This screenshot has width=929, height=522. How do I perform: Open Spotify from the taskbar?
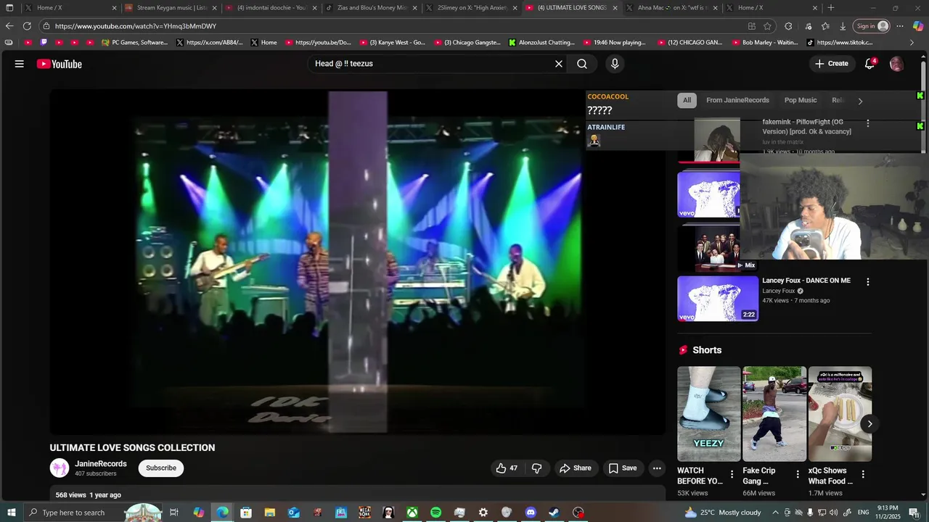435,513
